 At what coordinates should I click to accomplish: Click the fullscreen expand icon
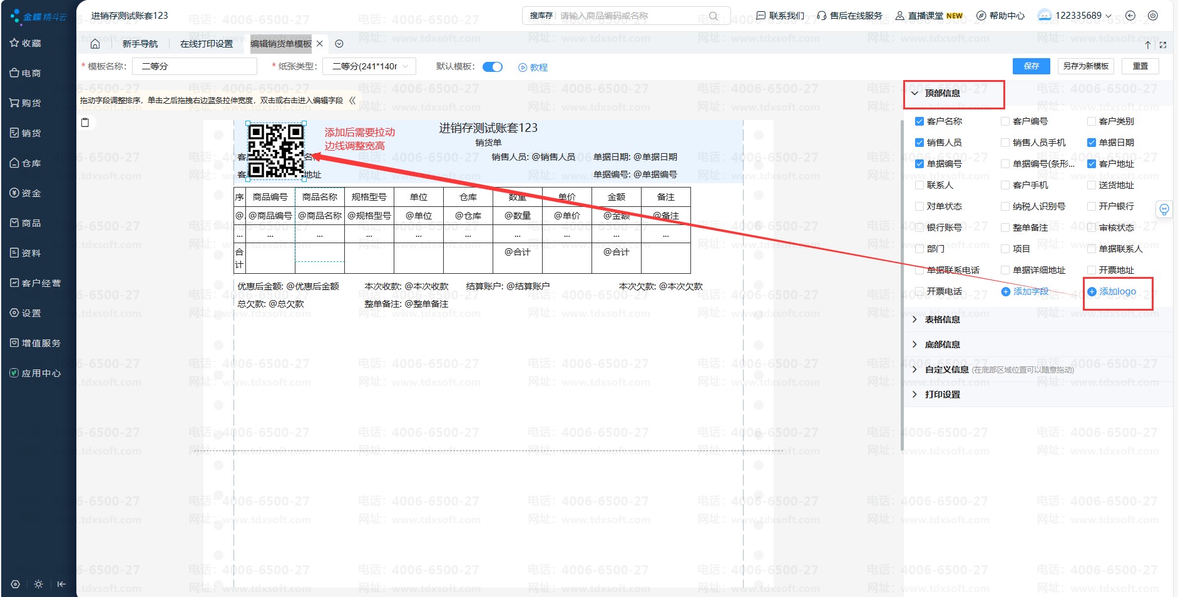tap(1163, 45)
